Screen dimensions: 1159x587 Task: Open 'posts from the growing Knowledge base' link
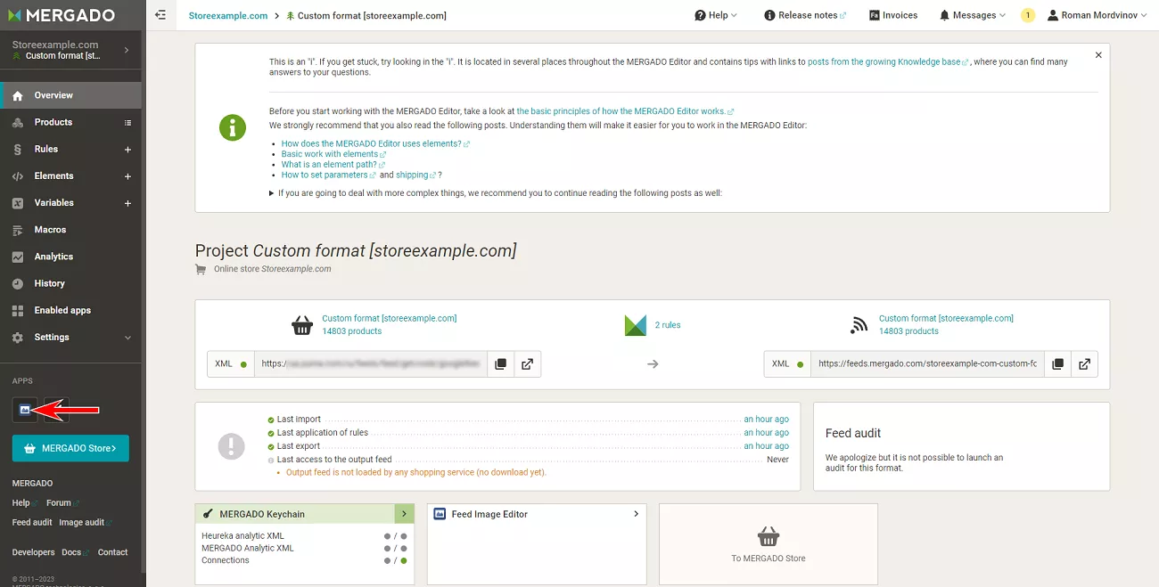point(887,62)
